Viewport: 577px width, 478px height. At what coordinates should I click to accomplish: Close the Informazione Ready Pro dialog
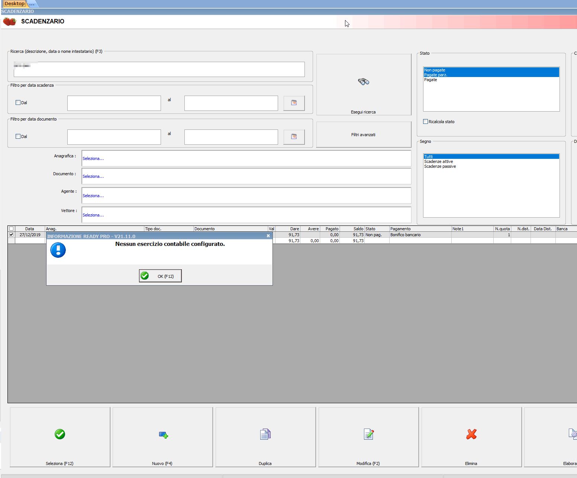[x=268, y=236]
